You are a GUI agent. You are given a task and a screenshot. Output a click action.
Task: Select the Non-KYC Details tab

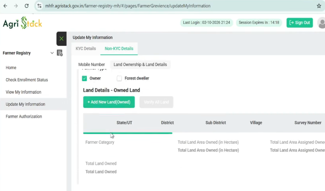(119, 49)
